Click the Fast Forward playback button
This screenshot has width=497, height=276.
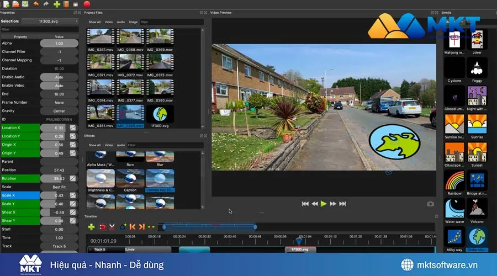click(x=333, y=204)
